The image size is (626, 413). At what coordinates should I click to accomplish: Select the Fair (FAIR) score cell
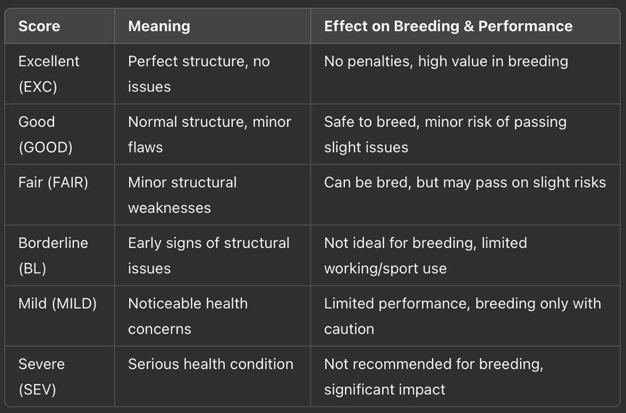tap(53, 183)
